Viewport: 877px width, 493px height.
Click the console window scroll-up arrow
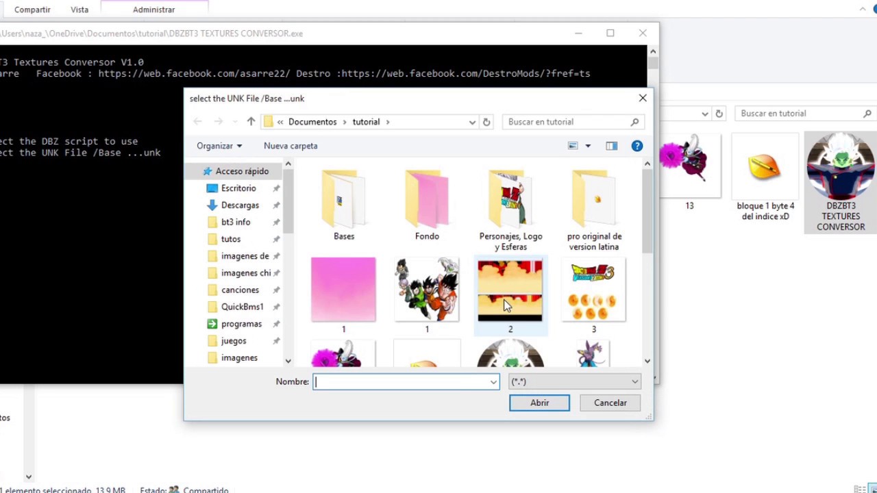click(653, 51)
